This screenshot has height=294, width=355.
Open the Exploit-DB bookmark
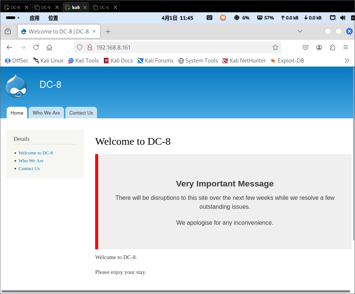pyautogui.click(x=287, y=60)
